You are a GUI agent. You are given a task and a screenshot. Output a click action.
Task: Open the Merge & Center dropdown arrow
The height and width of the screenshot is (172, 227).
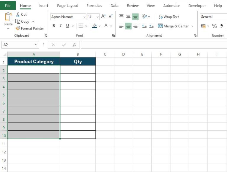pos(192,26)
